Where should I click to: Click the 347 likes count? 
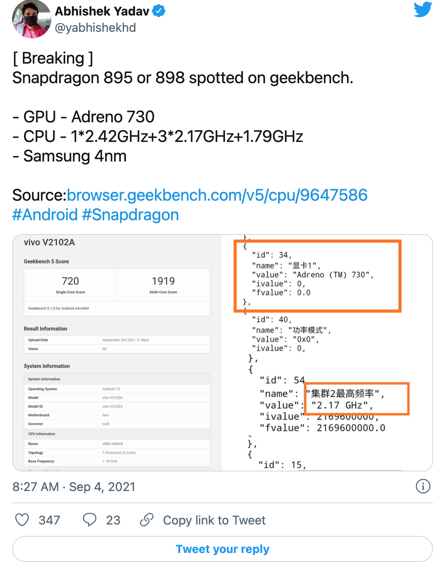point(49,520)
